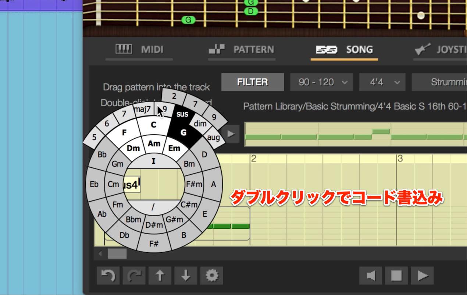Pick the Bbm chord segment

pyautogui.click(x=133, y=219)
